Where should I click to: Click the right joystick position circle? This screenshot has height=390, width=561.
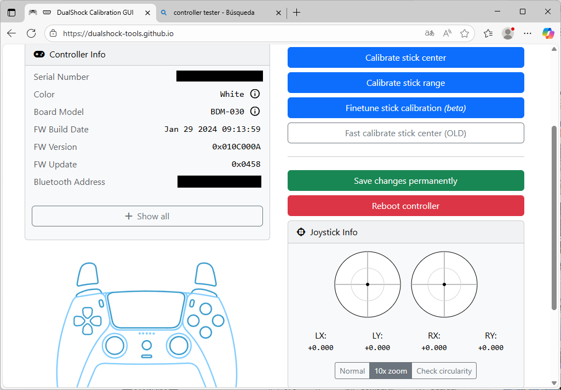point(444,284)
